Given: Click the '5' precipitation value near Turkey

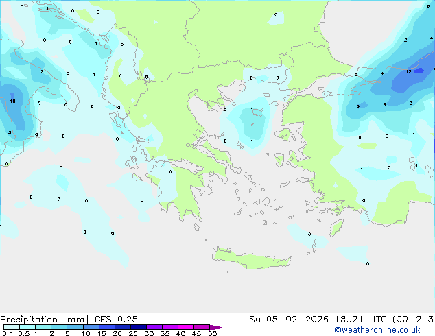Looking at the screenshot, I should click(x=384, y=104).
